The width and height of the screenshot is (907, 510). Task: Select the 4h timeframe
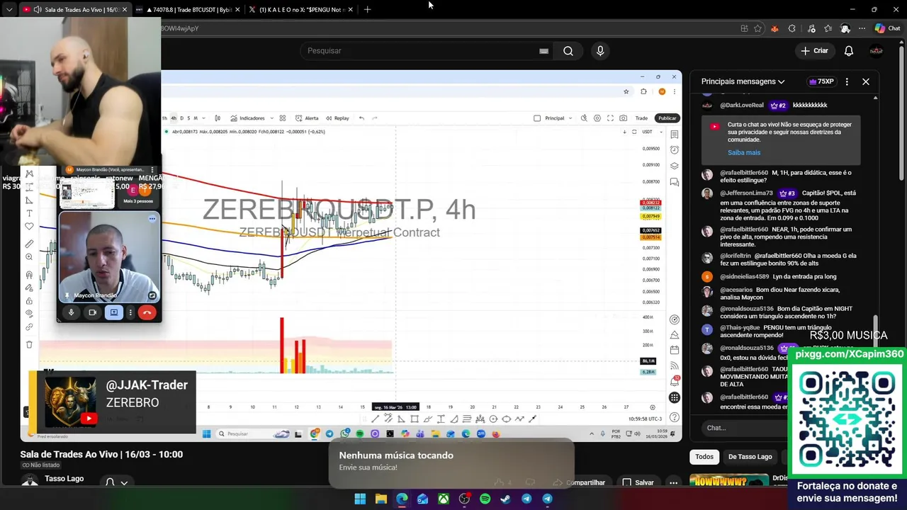coord(174,118)
